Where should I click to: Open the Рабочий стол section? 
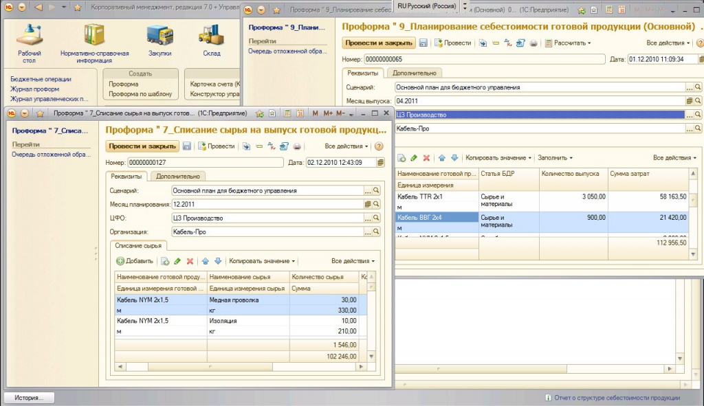tap(30, 43)
